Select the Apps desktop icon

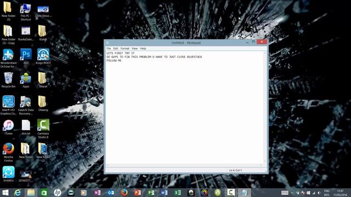point(26,80)
